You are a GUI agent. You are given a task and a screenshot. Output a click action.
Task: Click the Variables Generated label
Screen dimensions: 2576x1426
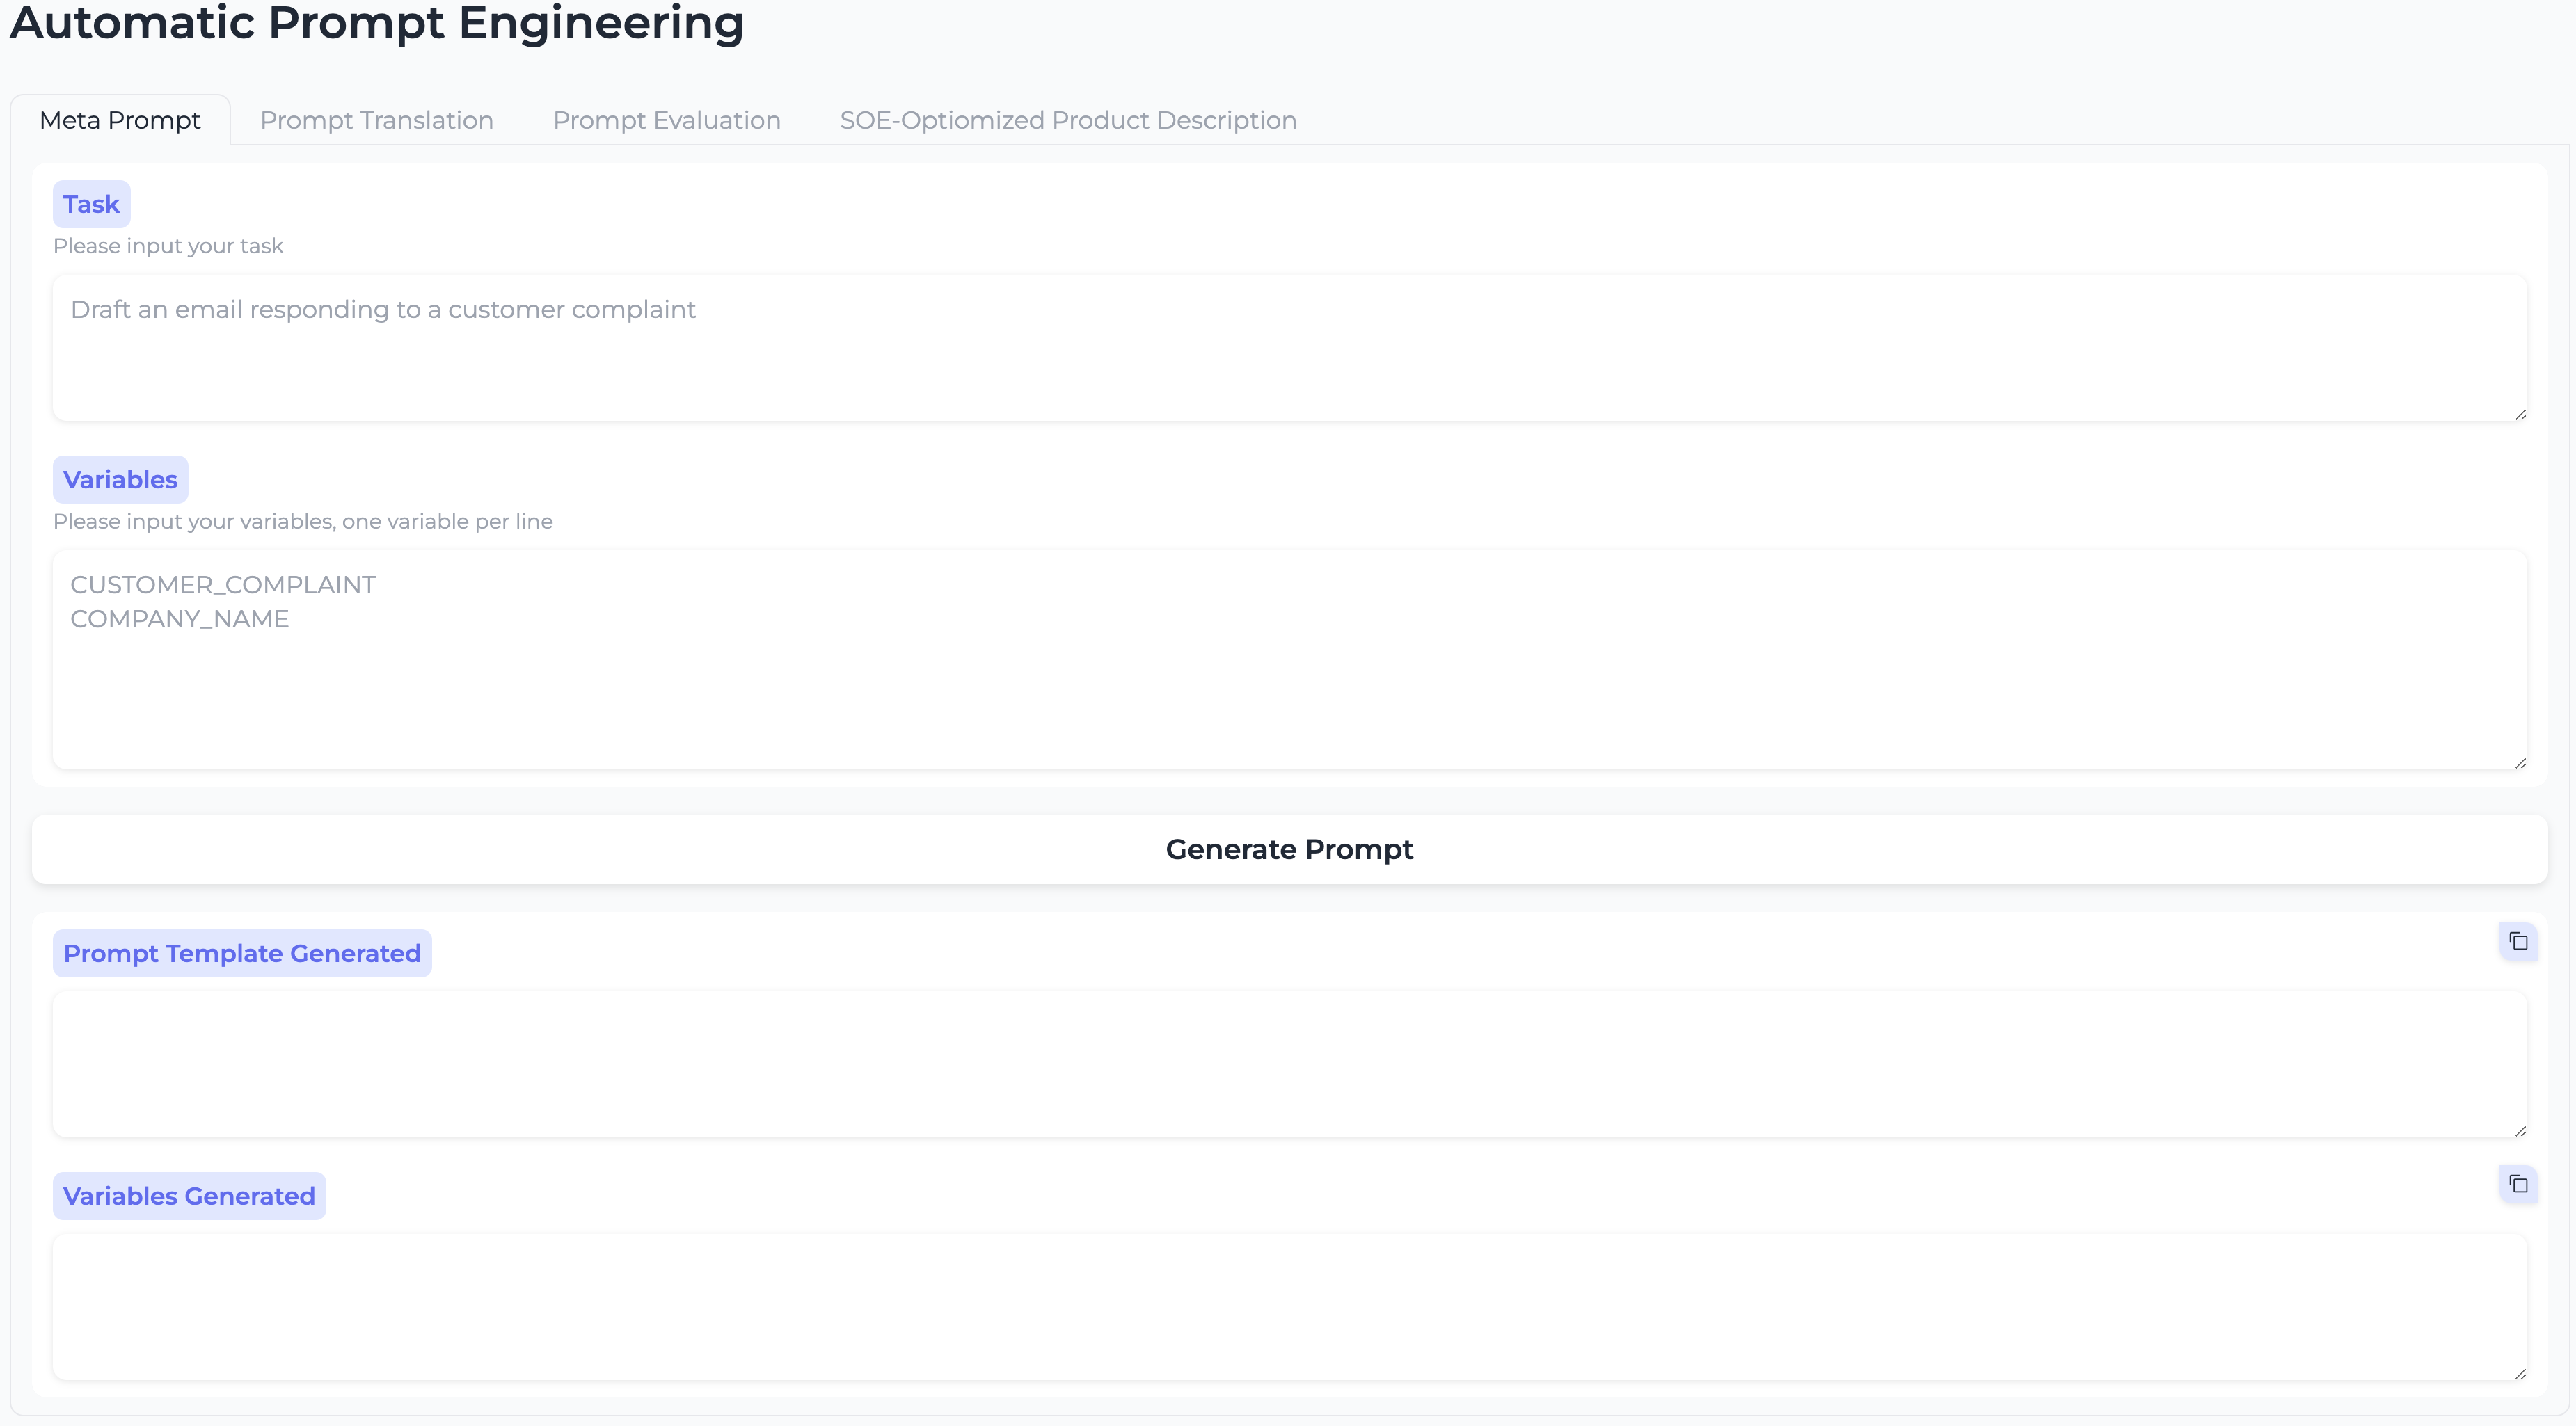(x=189, y=1196)
